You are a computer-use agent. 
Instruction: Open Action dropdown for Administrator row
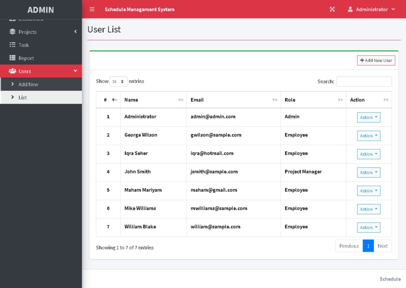tap(368, 117)
